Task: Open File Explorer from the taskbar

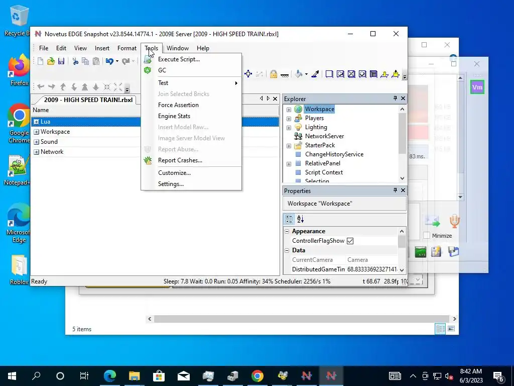Action: (x=134, y=376)
